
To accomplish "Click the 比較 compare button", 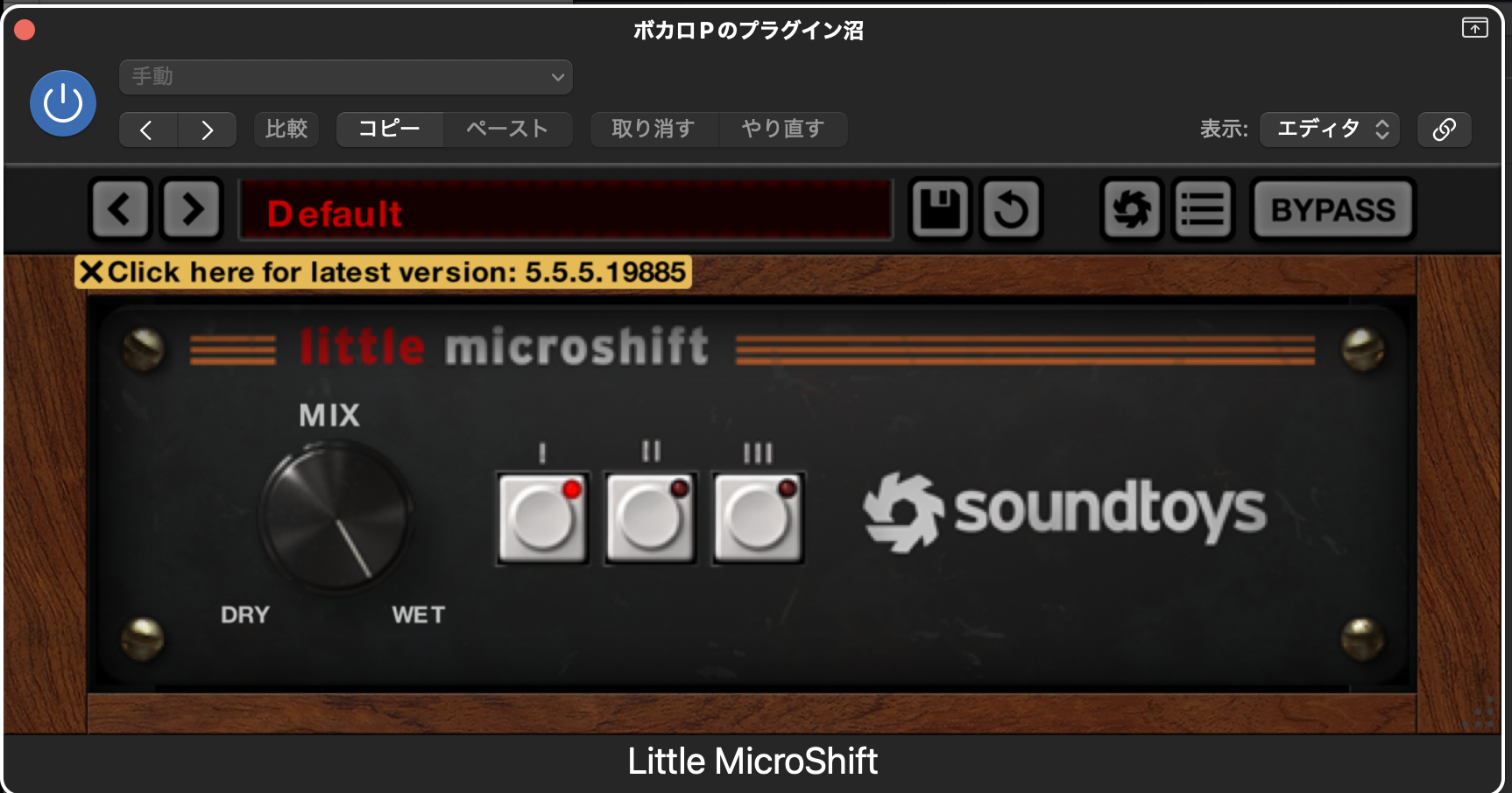I will 286,130.
